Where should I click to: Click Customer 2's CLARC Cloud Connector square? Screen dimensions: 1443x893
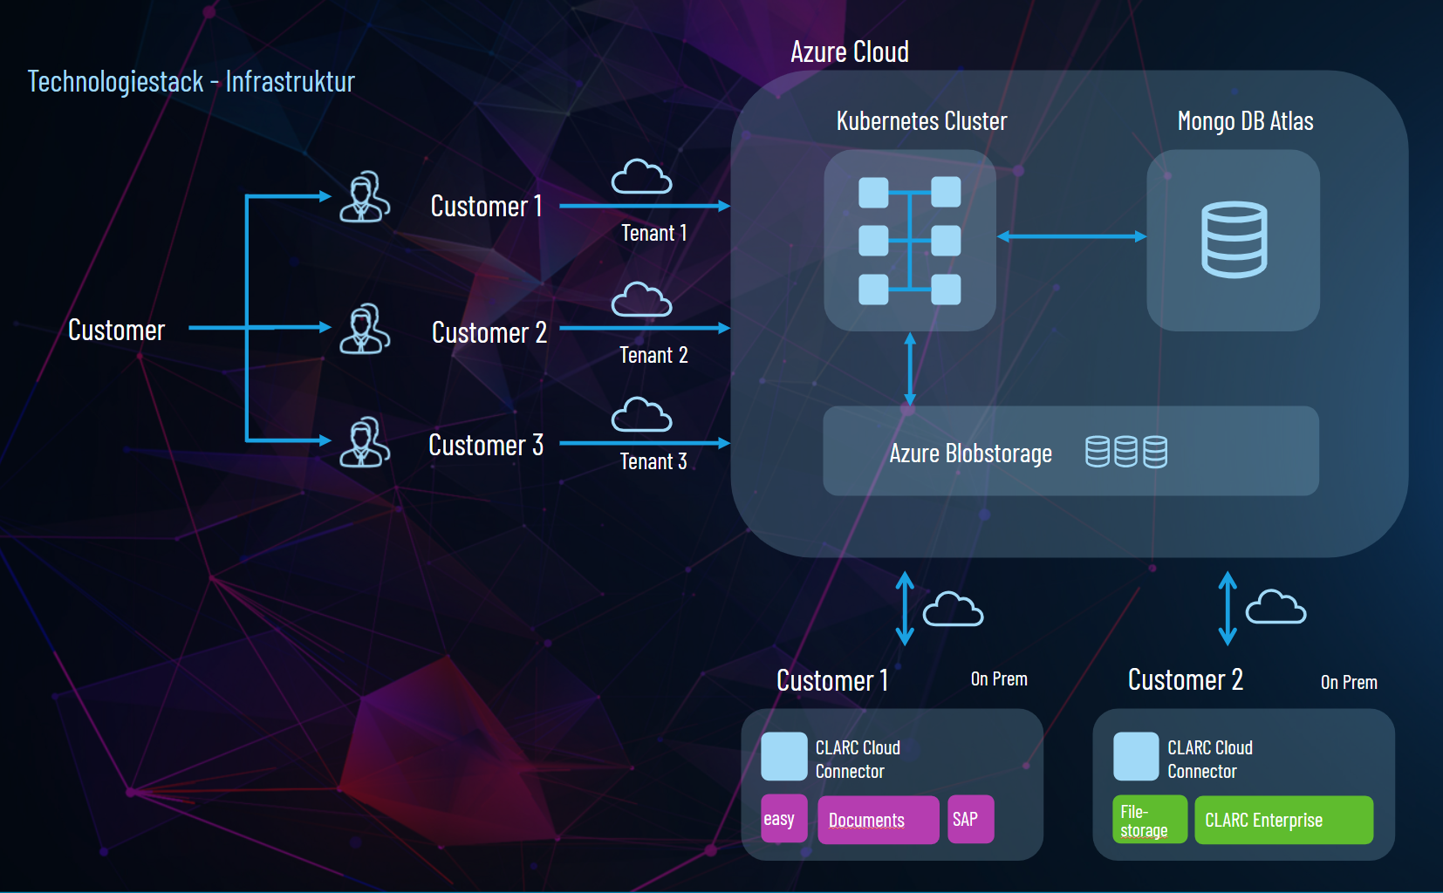(x=1136, y=756)
